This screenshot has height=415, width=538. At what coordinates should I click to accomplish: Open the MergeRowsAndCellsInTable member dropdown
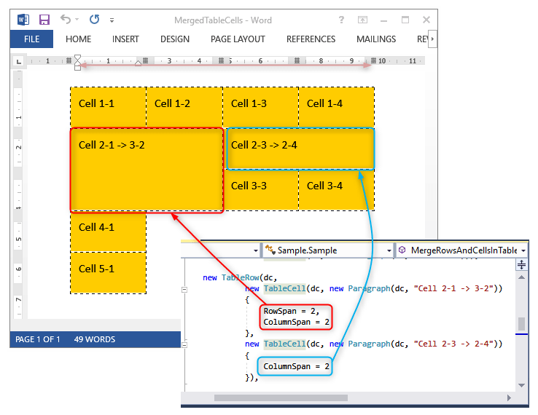[x=461, y=250]
